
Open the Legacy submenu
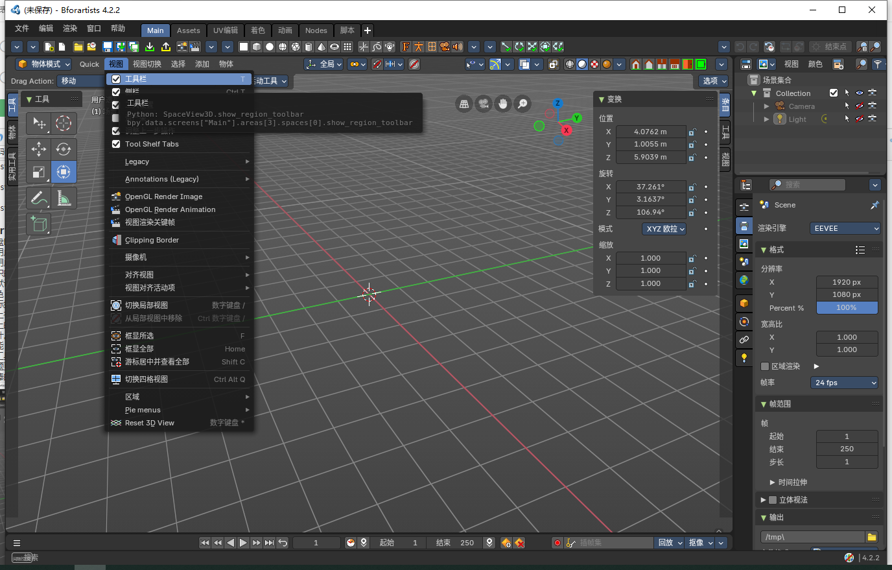click(x=180, y=161)
